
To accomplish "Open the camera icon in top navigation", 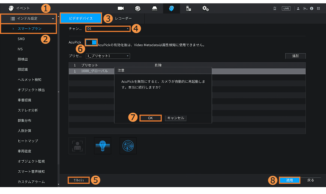I will point(120,9).
